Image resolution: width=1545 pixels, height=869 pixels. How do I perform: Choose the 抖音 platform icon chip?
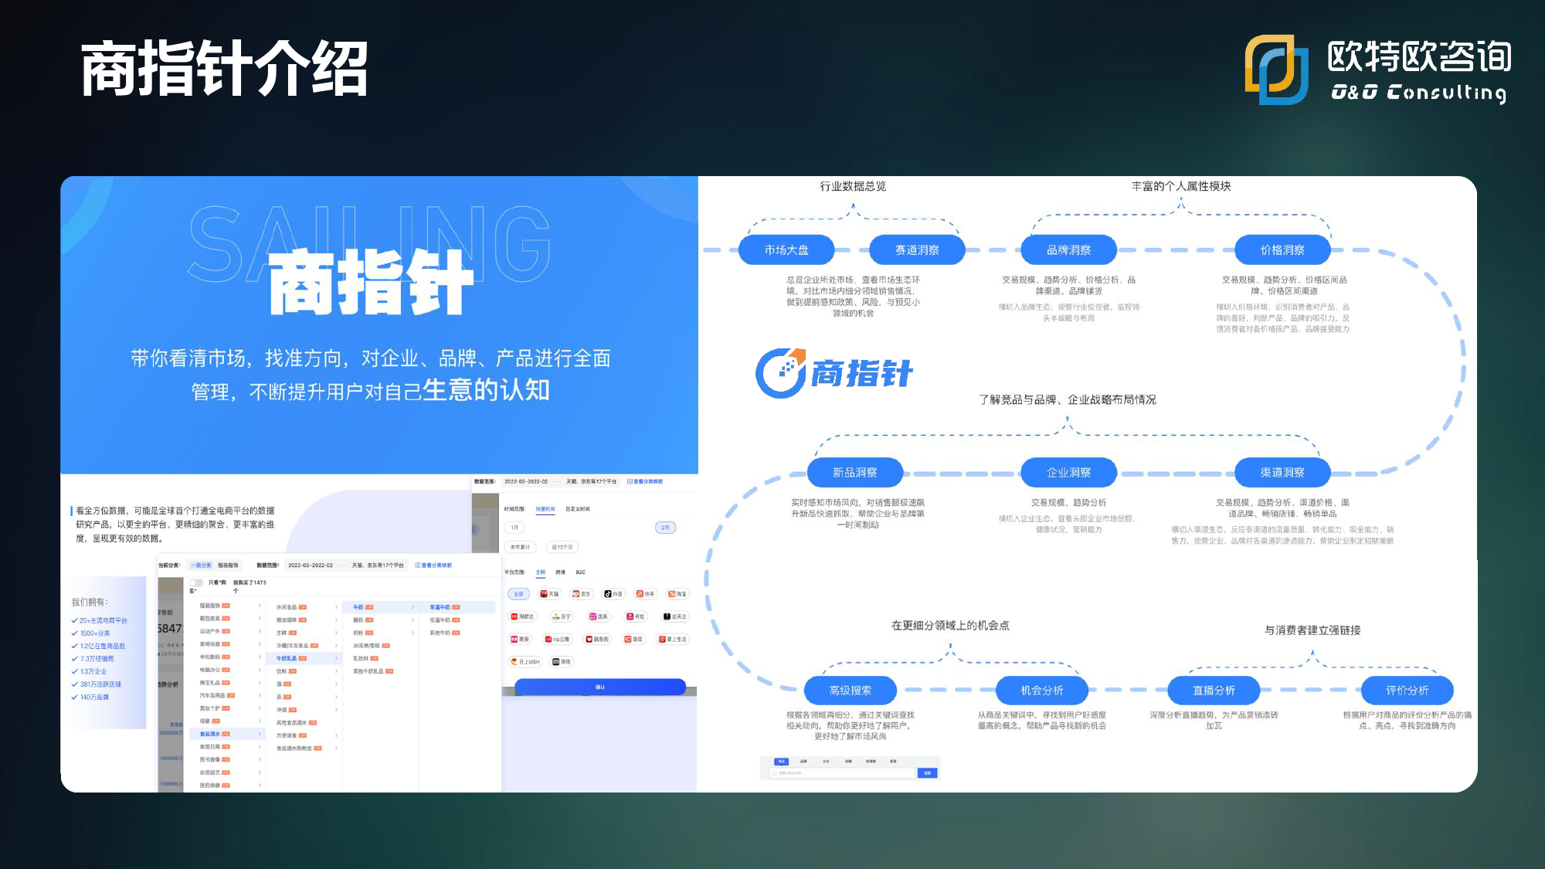[x=613, y=594]
